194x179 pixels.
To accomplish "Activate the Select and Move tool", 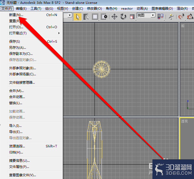I will point(114,17).
